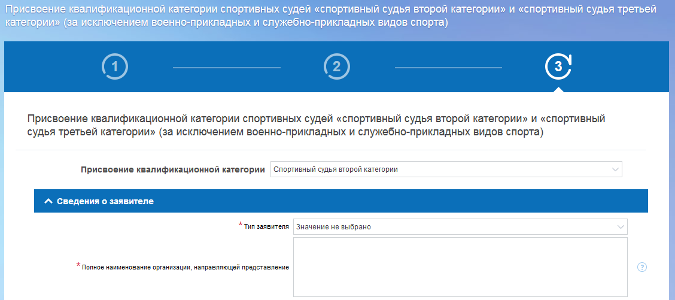Click the Полное наименование организации label

(x=186, y=267)
